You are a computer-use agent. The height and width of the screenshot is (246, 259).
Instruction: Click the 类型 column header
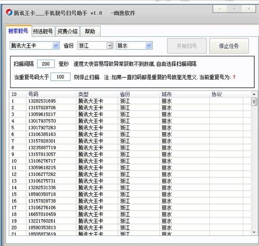(x=97, y=94)
